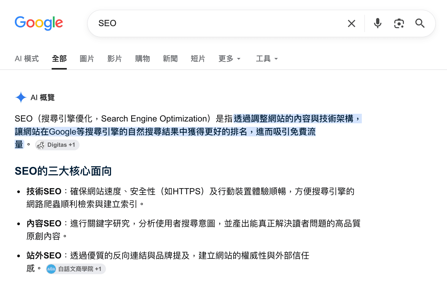The width and height of the screenshot is (447, 284).
Task: Click the Google logo
Action: click(x=39, y=23)
